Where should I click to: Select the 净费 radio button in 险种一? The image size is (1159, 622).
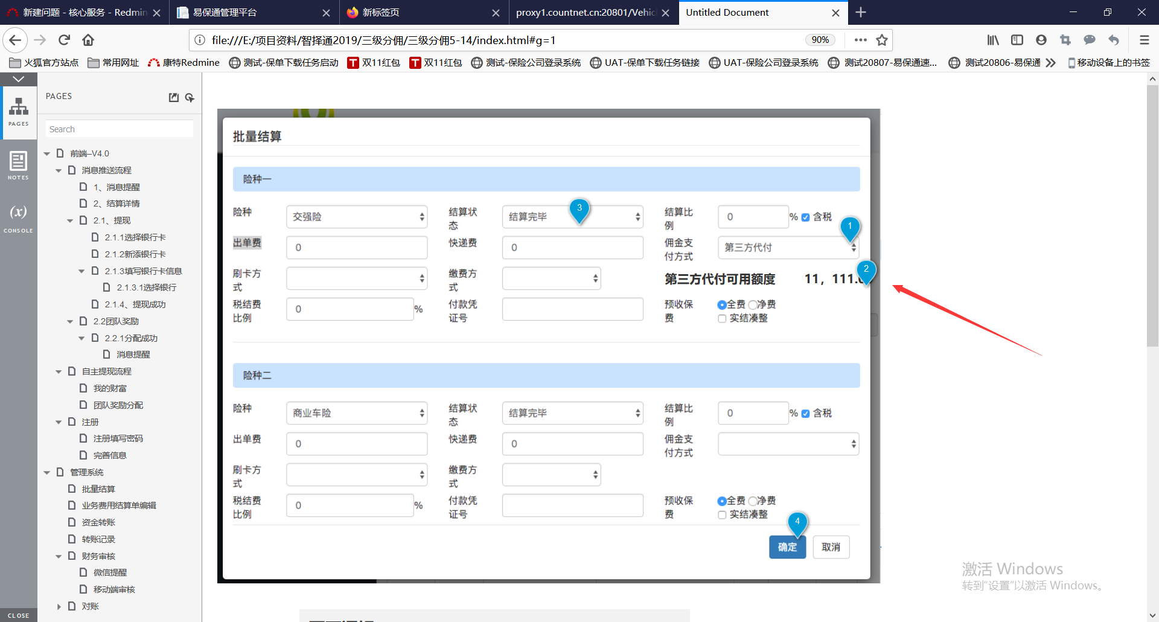[x=753, y=305]
